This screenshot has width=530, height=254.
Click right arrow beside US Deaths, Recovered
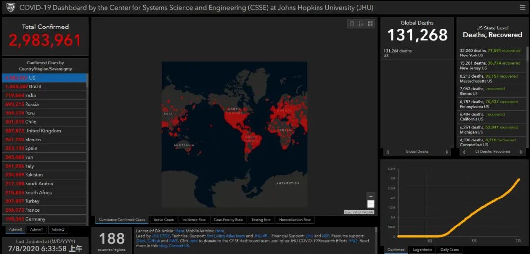click(521, 152)
